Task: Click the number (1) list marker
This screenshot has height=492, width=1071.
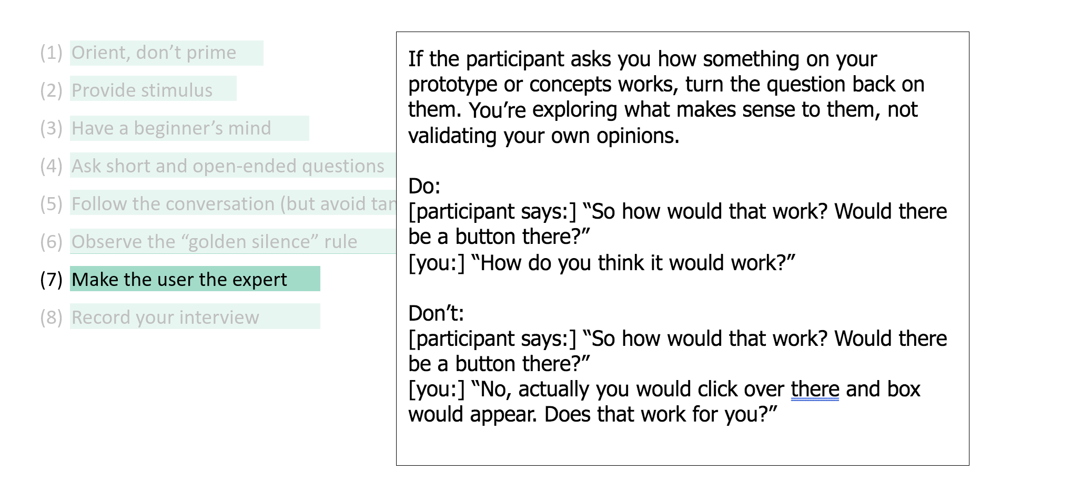Action: (52, 53)
